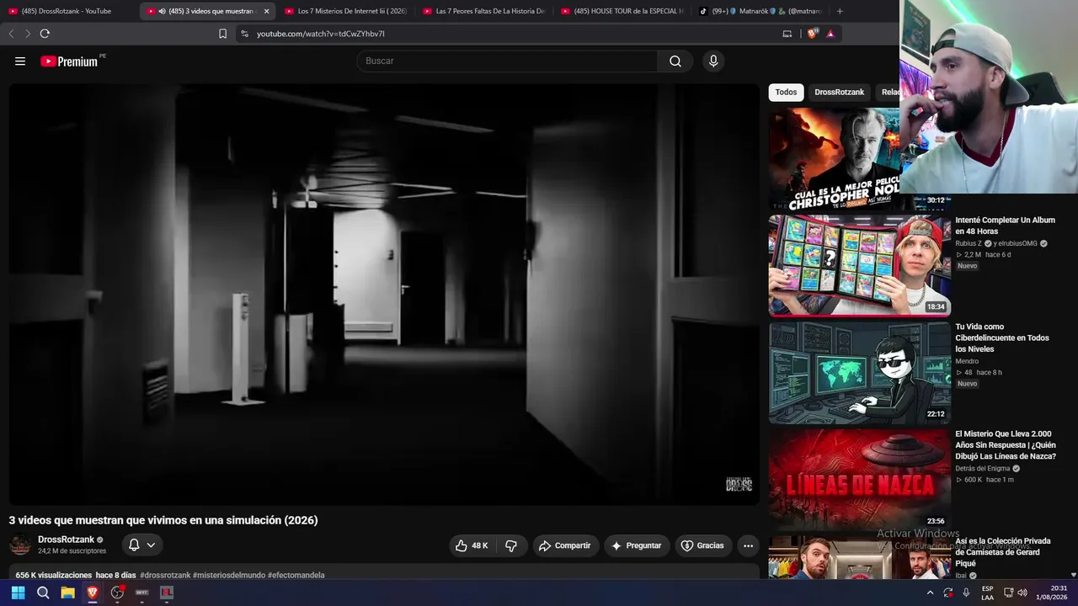
Task: Open 'Intenté Completar Un Album en 48 Horas' title
Action: pos(1005,226)
